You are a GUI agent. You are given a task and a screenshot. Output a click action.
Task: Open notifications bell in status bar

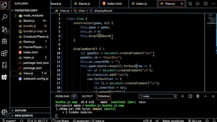point(214,121)
